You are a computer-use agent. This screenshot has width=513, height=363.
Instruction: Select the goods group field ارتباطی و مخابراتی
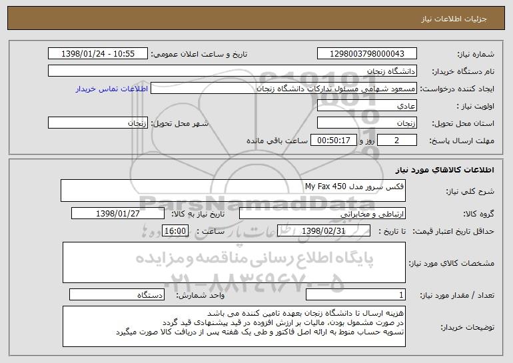tap(322, 214)
